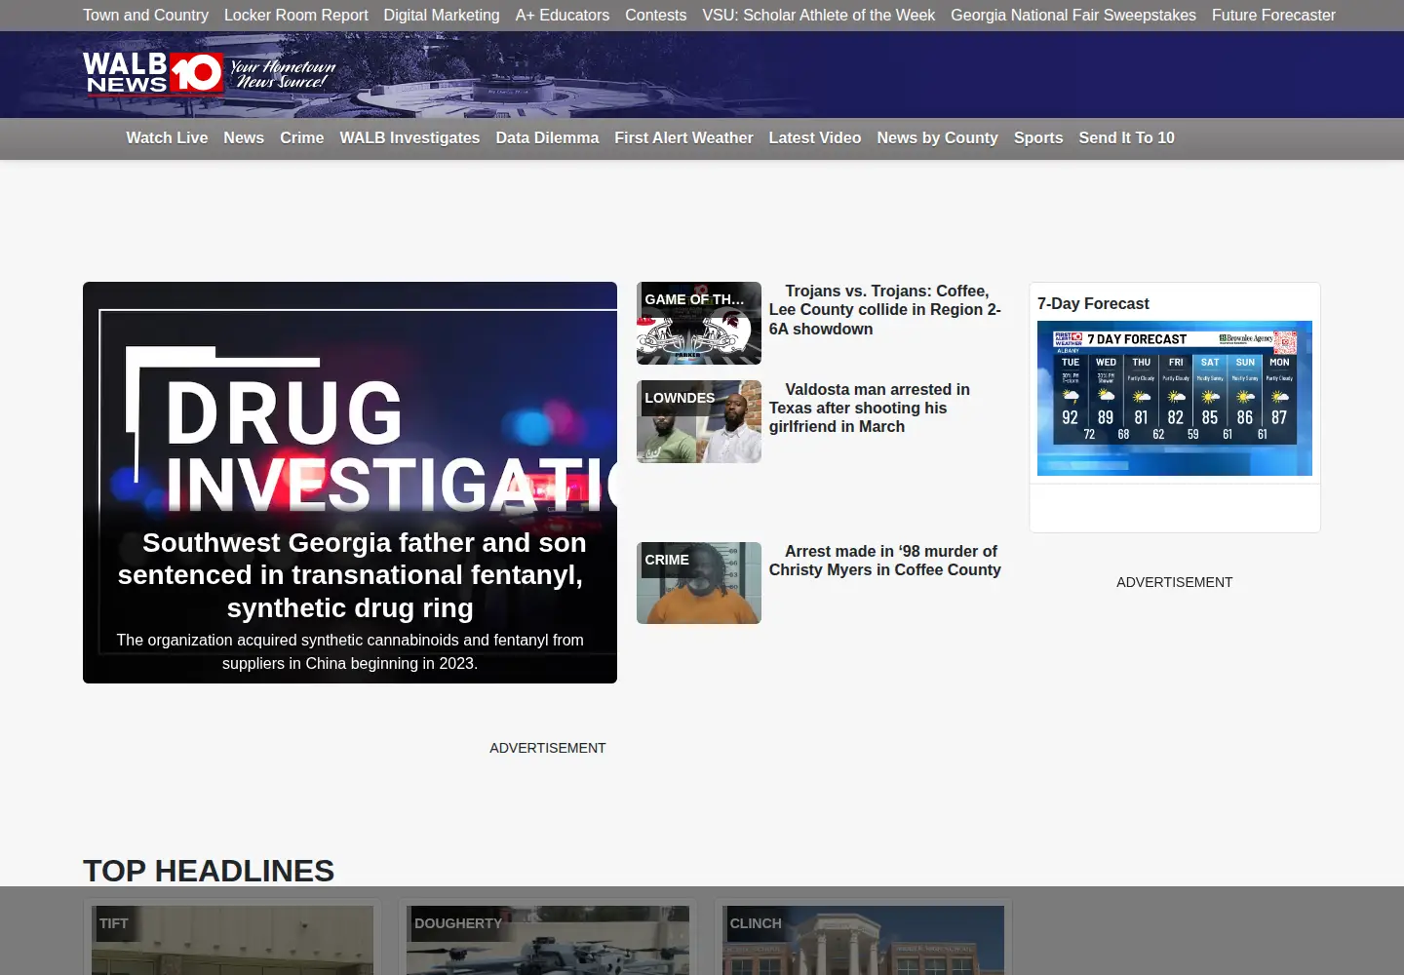Open Data Dilemma menu item

pyautogui.click(x=547, y=138)
